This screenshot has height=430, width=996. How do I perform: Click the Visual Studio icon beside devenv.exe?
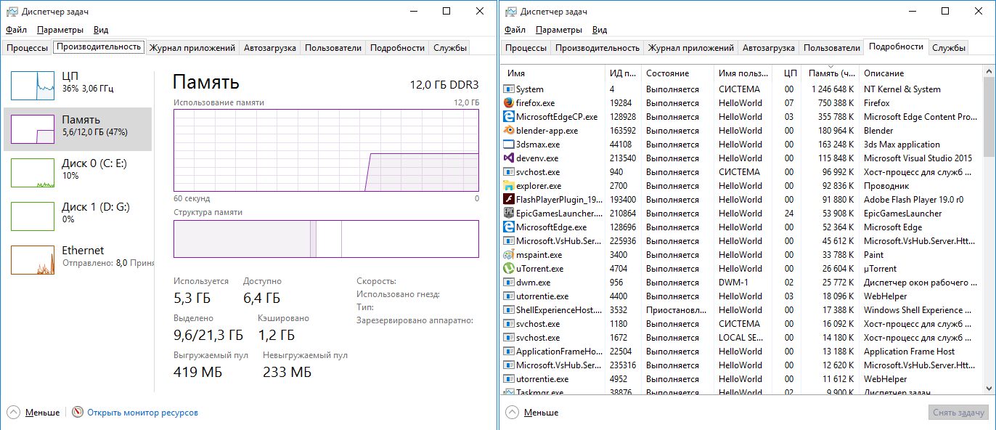pyautogui.click(x=508, y=158)
